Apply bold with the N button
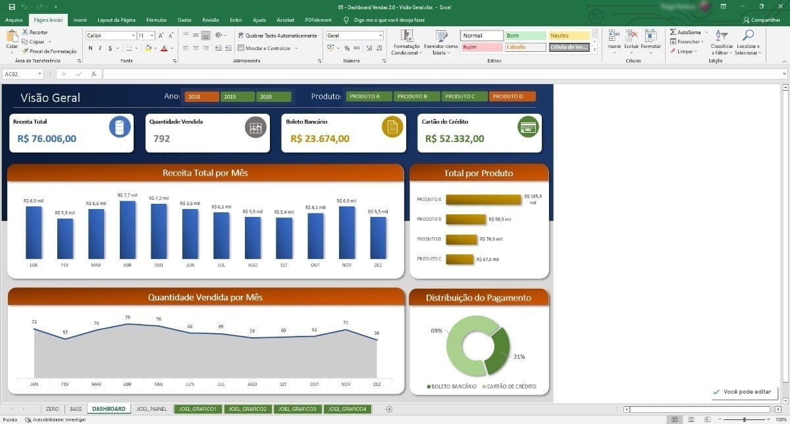Viewport: 790px width, 424px height. tap(91, 48)
